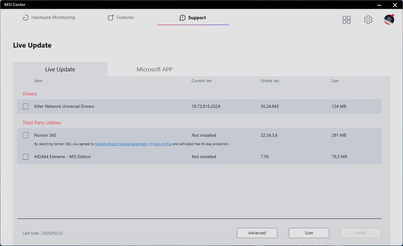This screenshot has height=246, width=403.
Task: Click online version 36.24.843
Action: click(270, 106)
